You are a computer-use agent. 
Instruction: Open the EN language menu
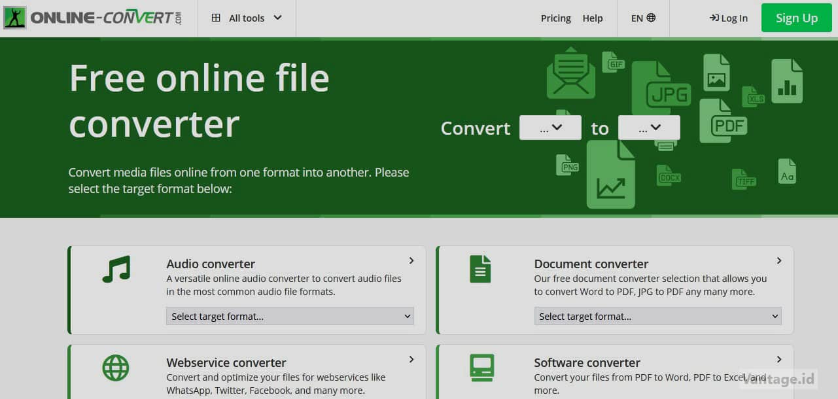pyautogui.click(x=642, y=18)
